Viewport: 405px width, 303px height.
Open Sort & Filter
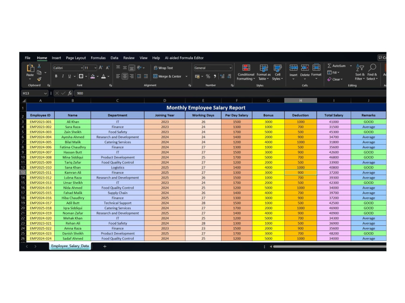click(x=360, y=72)
